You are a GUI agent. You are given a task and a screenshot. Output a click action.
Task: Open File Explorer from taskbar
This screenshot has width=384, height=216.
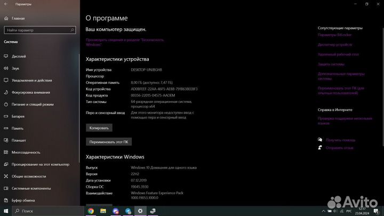103,211
